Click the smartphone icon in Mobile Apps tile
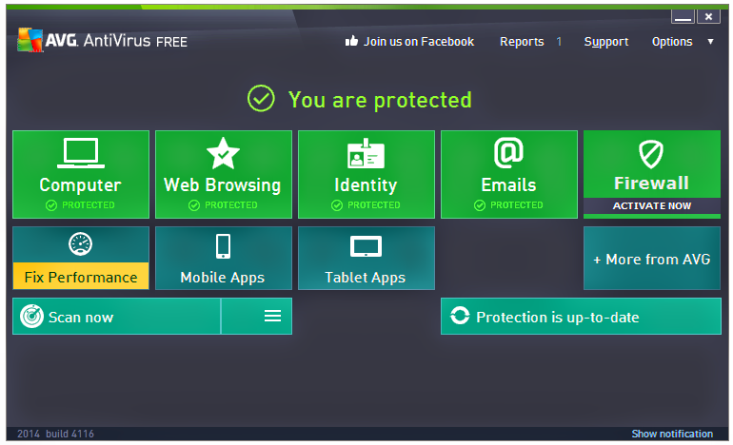 click(x=223, y=246)
